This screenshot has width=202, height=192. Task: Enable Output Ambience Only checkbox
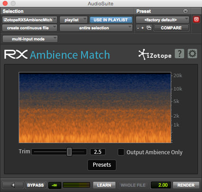coord(121,152)
